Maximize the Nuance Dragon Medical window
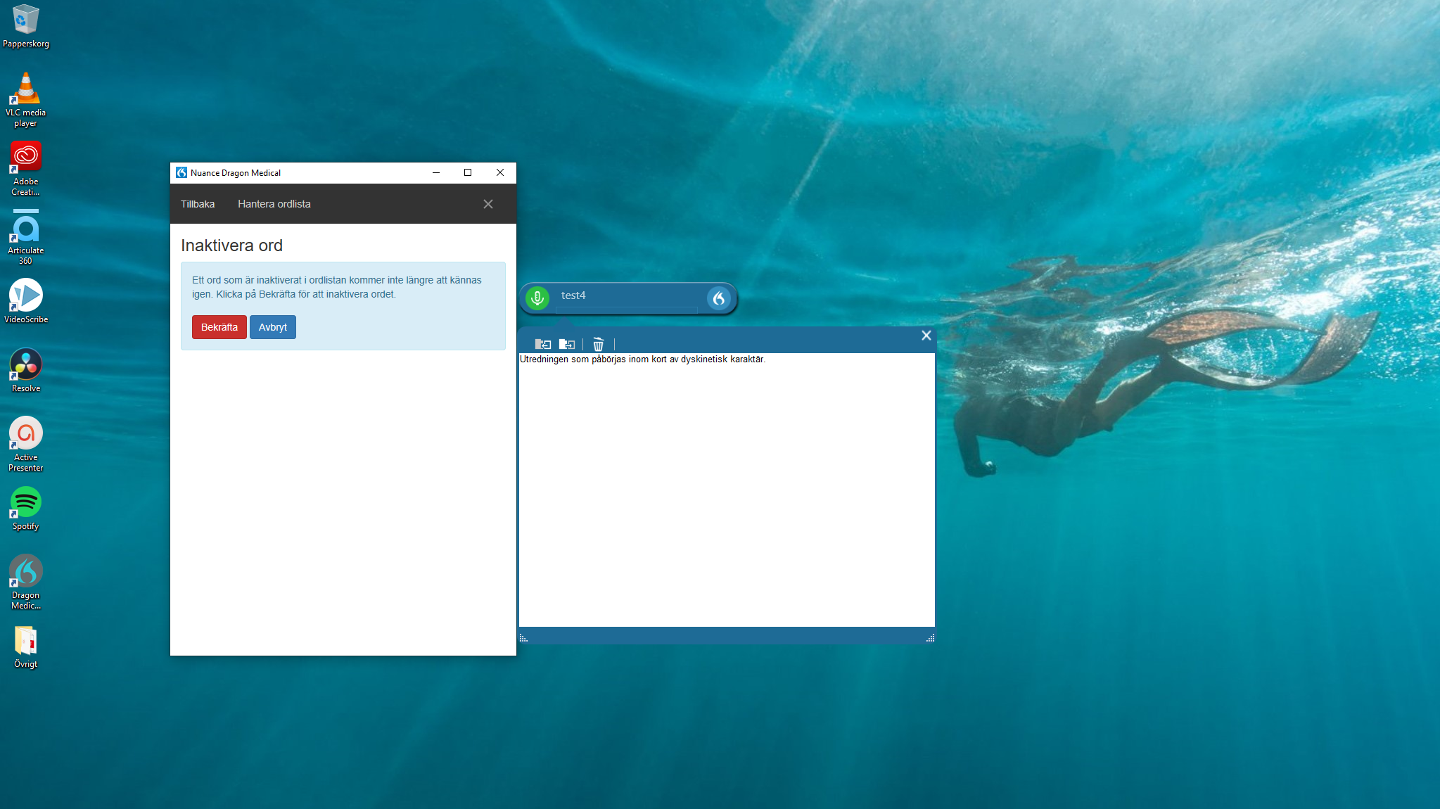 coord(468,172)
